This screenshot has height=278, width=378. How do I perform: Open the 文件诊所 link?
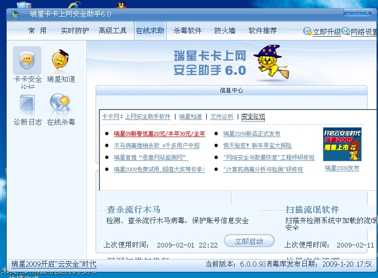click(222, 117)
